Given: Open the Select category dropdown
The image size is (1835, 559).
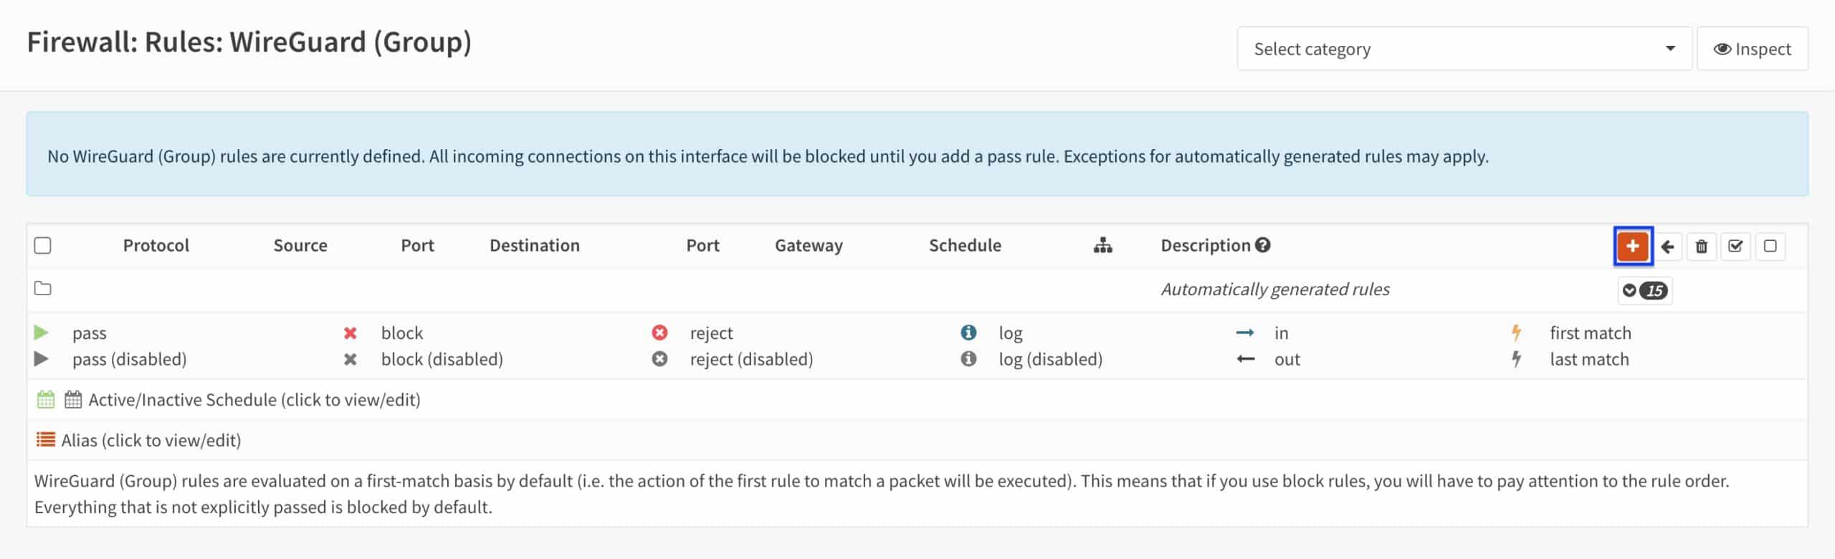Looking at the screenshot, I should click(x=1464, y=49).
